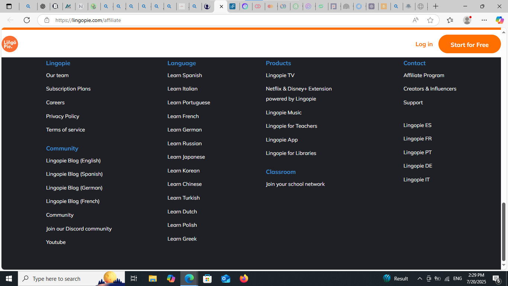508x286 pixels.
Task: Open Creators & Influencers link
Action: [x=430, y=89]
